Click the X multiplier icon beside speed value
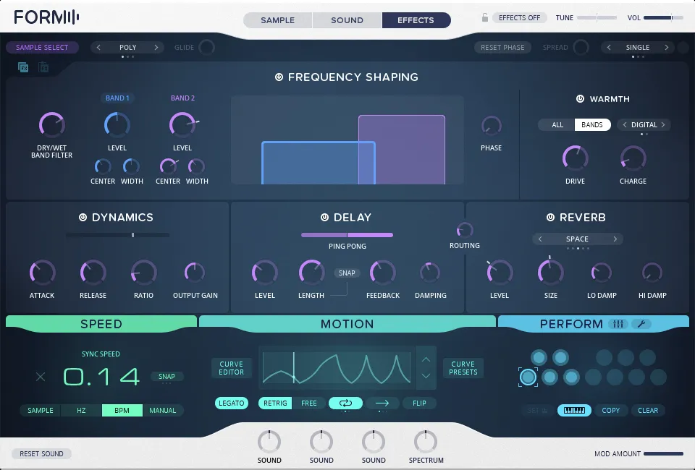 [x=41, y=377]
